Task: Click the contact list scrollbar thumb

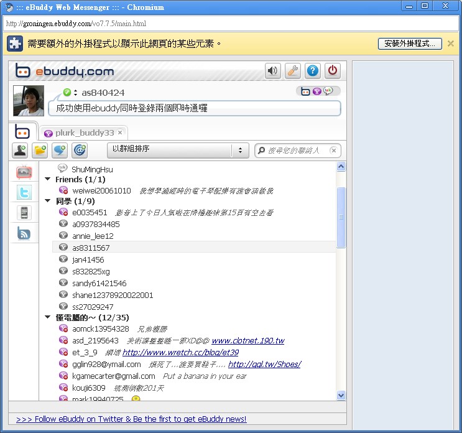Action: [x=341, y=218]
